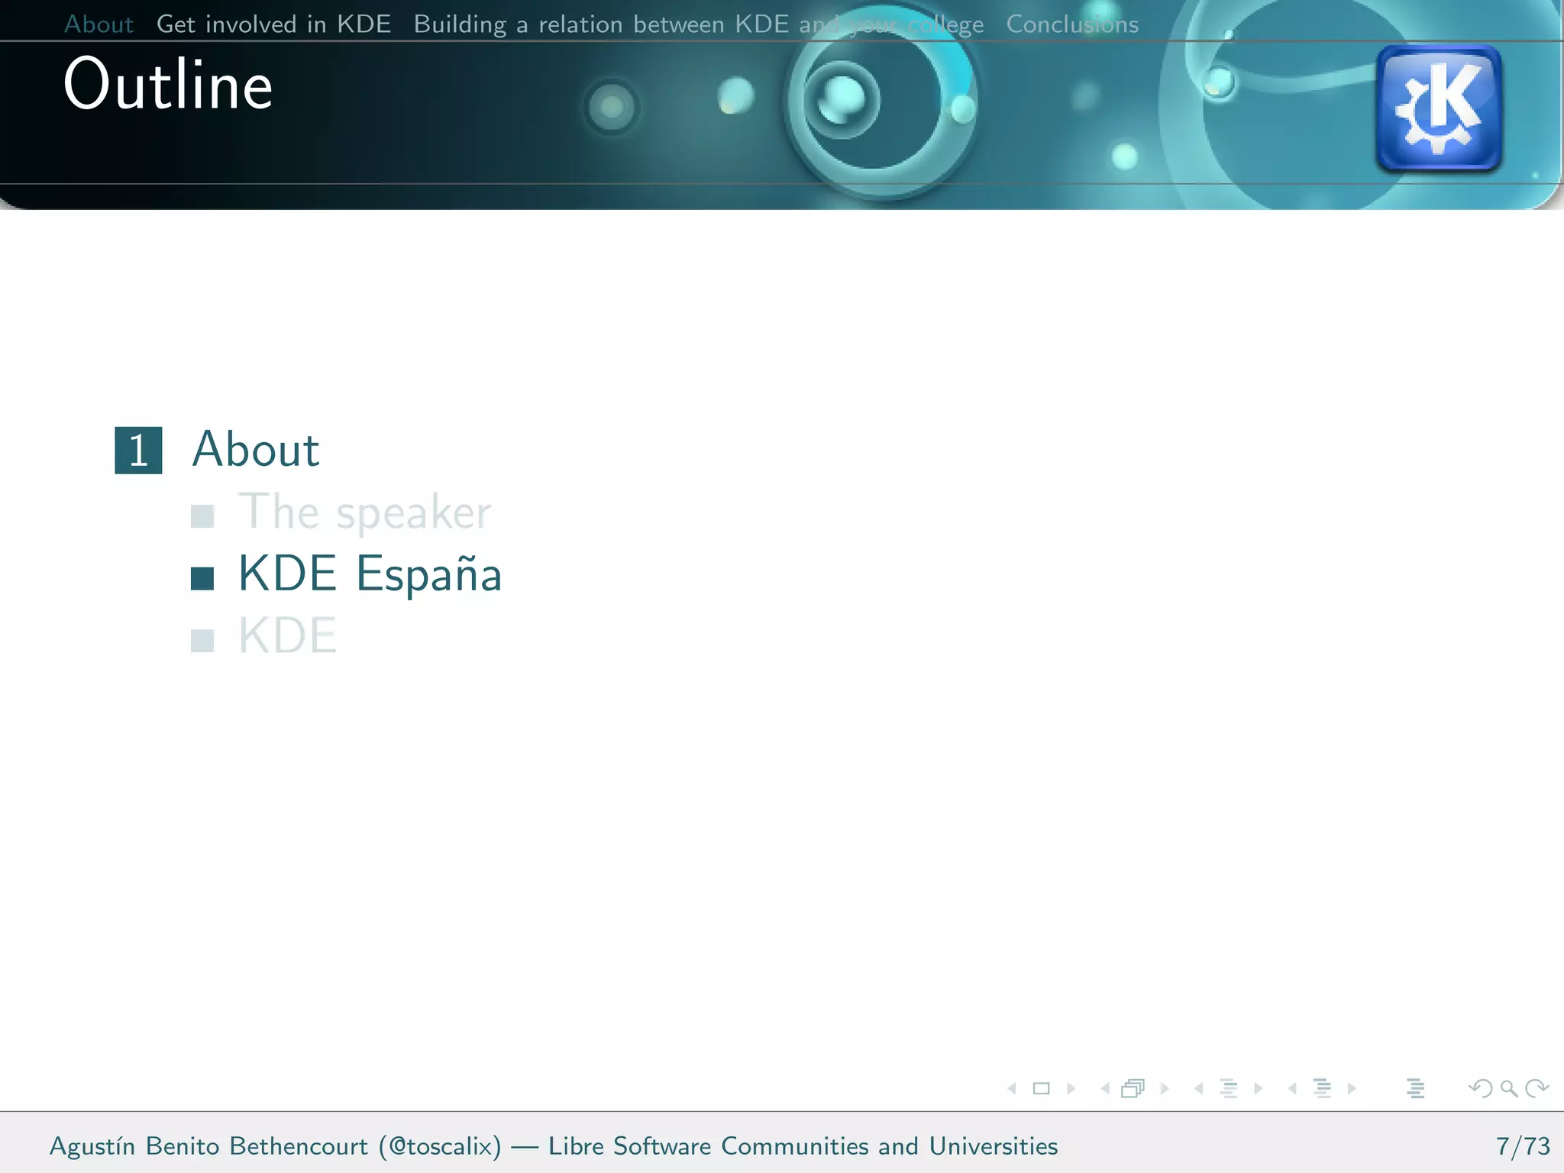The height and width of the screenshot is (1173, 1564).
Task: Go to next subsection arrow
Action: coord(1258,1088)
